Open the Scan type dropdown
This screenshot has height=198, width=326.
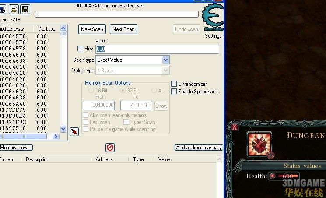(x=165, y=60)
